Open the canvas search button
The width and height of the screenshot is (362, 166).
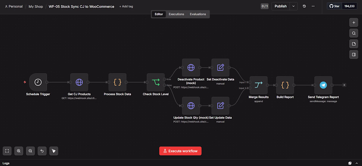tap(354, 33)
